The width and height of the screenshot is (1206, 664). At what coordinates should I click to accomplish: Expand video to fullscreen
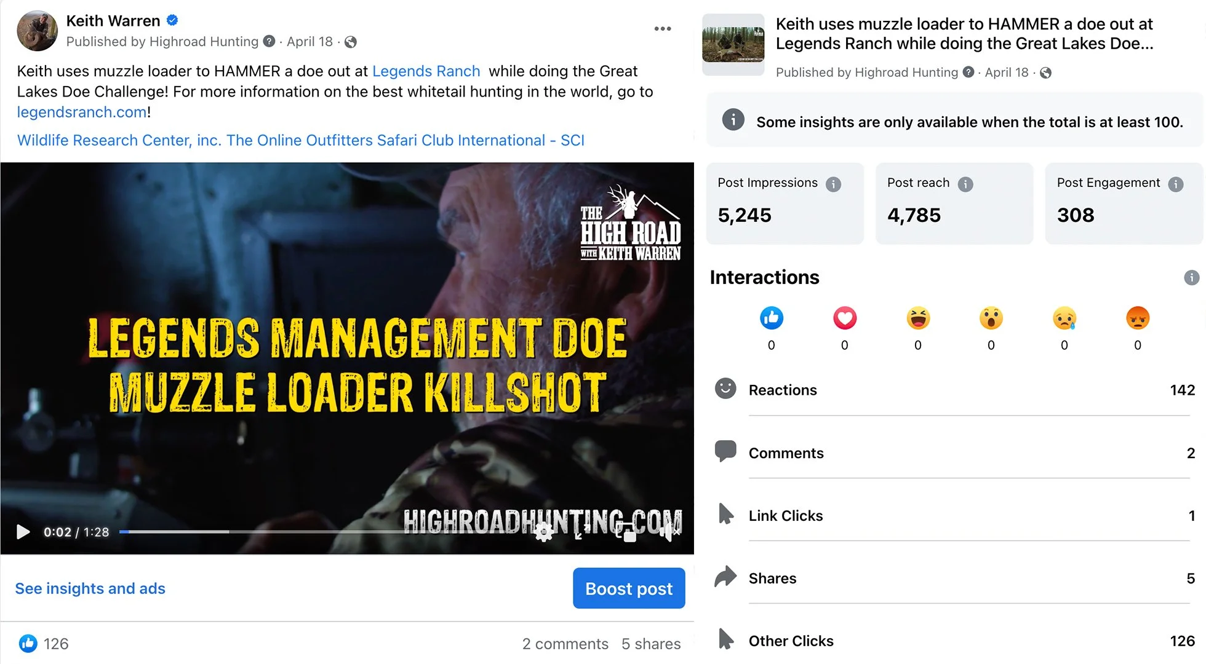[x=580, y=532]
